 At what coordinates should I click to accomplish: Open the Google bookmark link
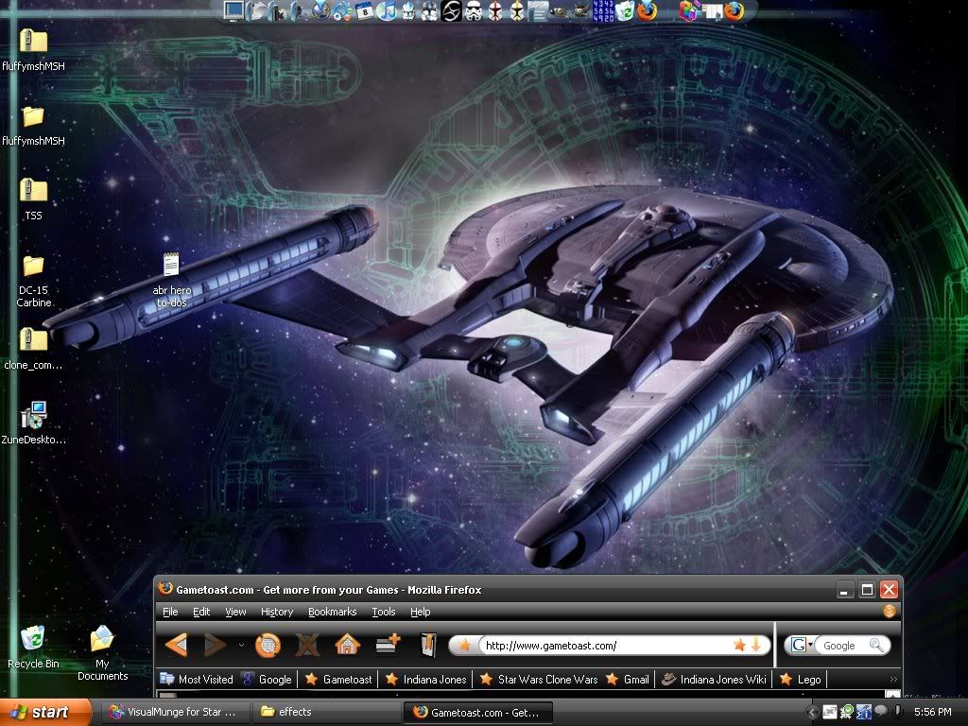pyautogui.click(x=267, y=679)
